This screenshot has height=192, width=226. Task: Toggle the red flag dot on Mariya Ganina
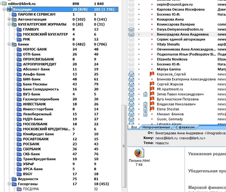click(x=152, y=69)
